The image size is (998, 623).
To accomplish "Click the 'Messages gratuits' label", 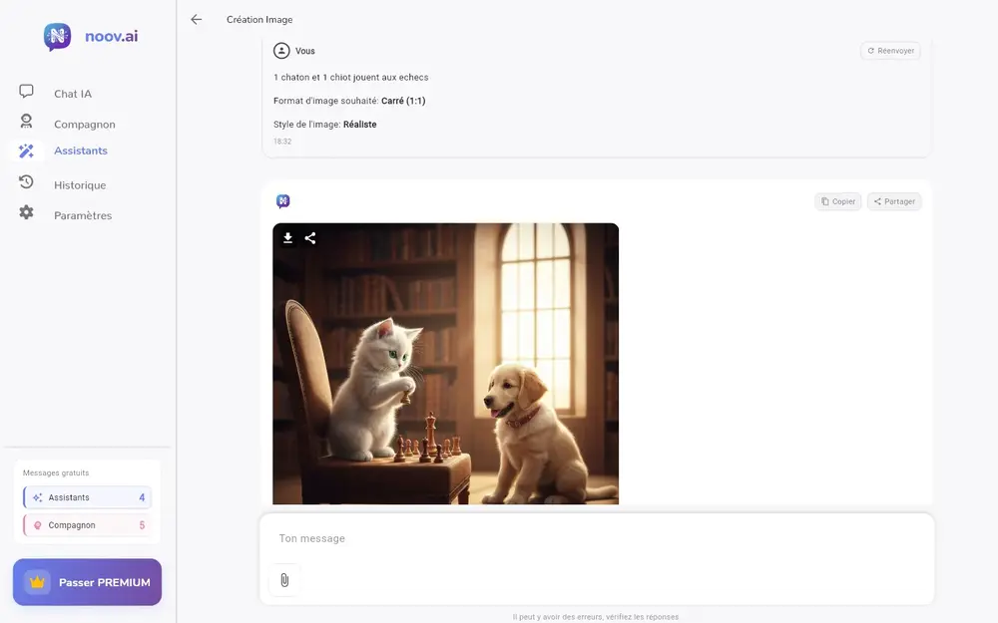I will click(56, 472).
